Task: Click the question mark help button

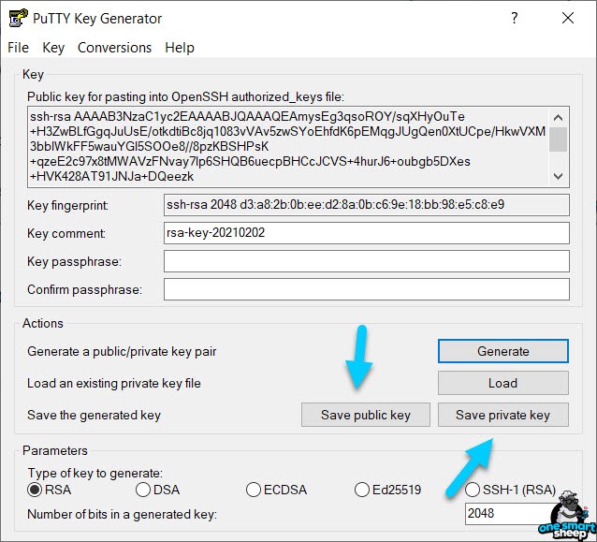Action: click(x=515, y=18)
